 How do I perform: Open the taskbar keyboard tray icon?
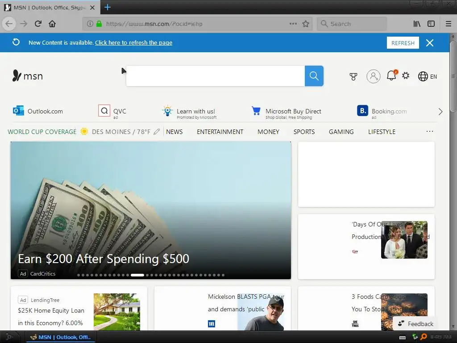point(403,338)
